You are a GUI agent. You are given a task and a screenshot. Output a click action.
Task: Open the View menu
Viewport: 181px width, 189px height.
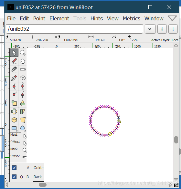[x=112, y=18]
